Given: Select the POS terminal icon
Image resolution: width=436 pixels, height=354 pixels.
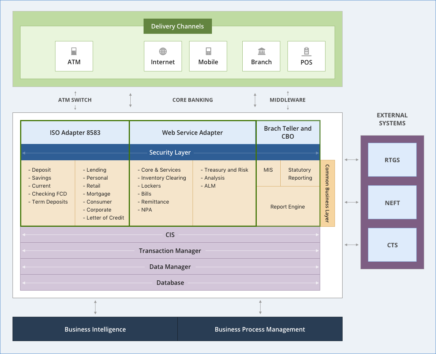Looking at the screenshot, I should [306, 51].
